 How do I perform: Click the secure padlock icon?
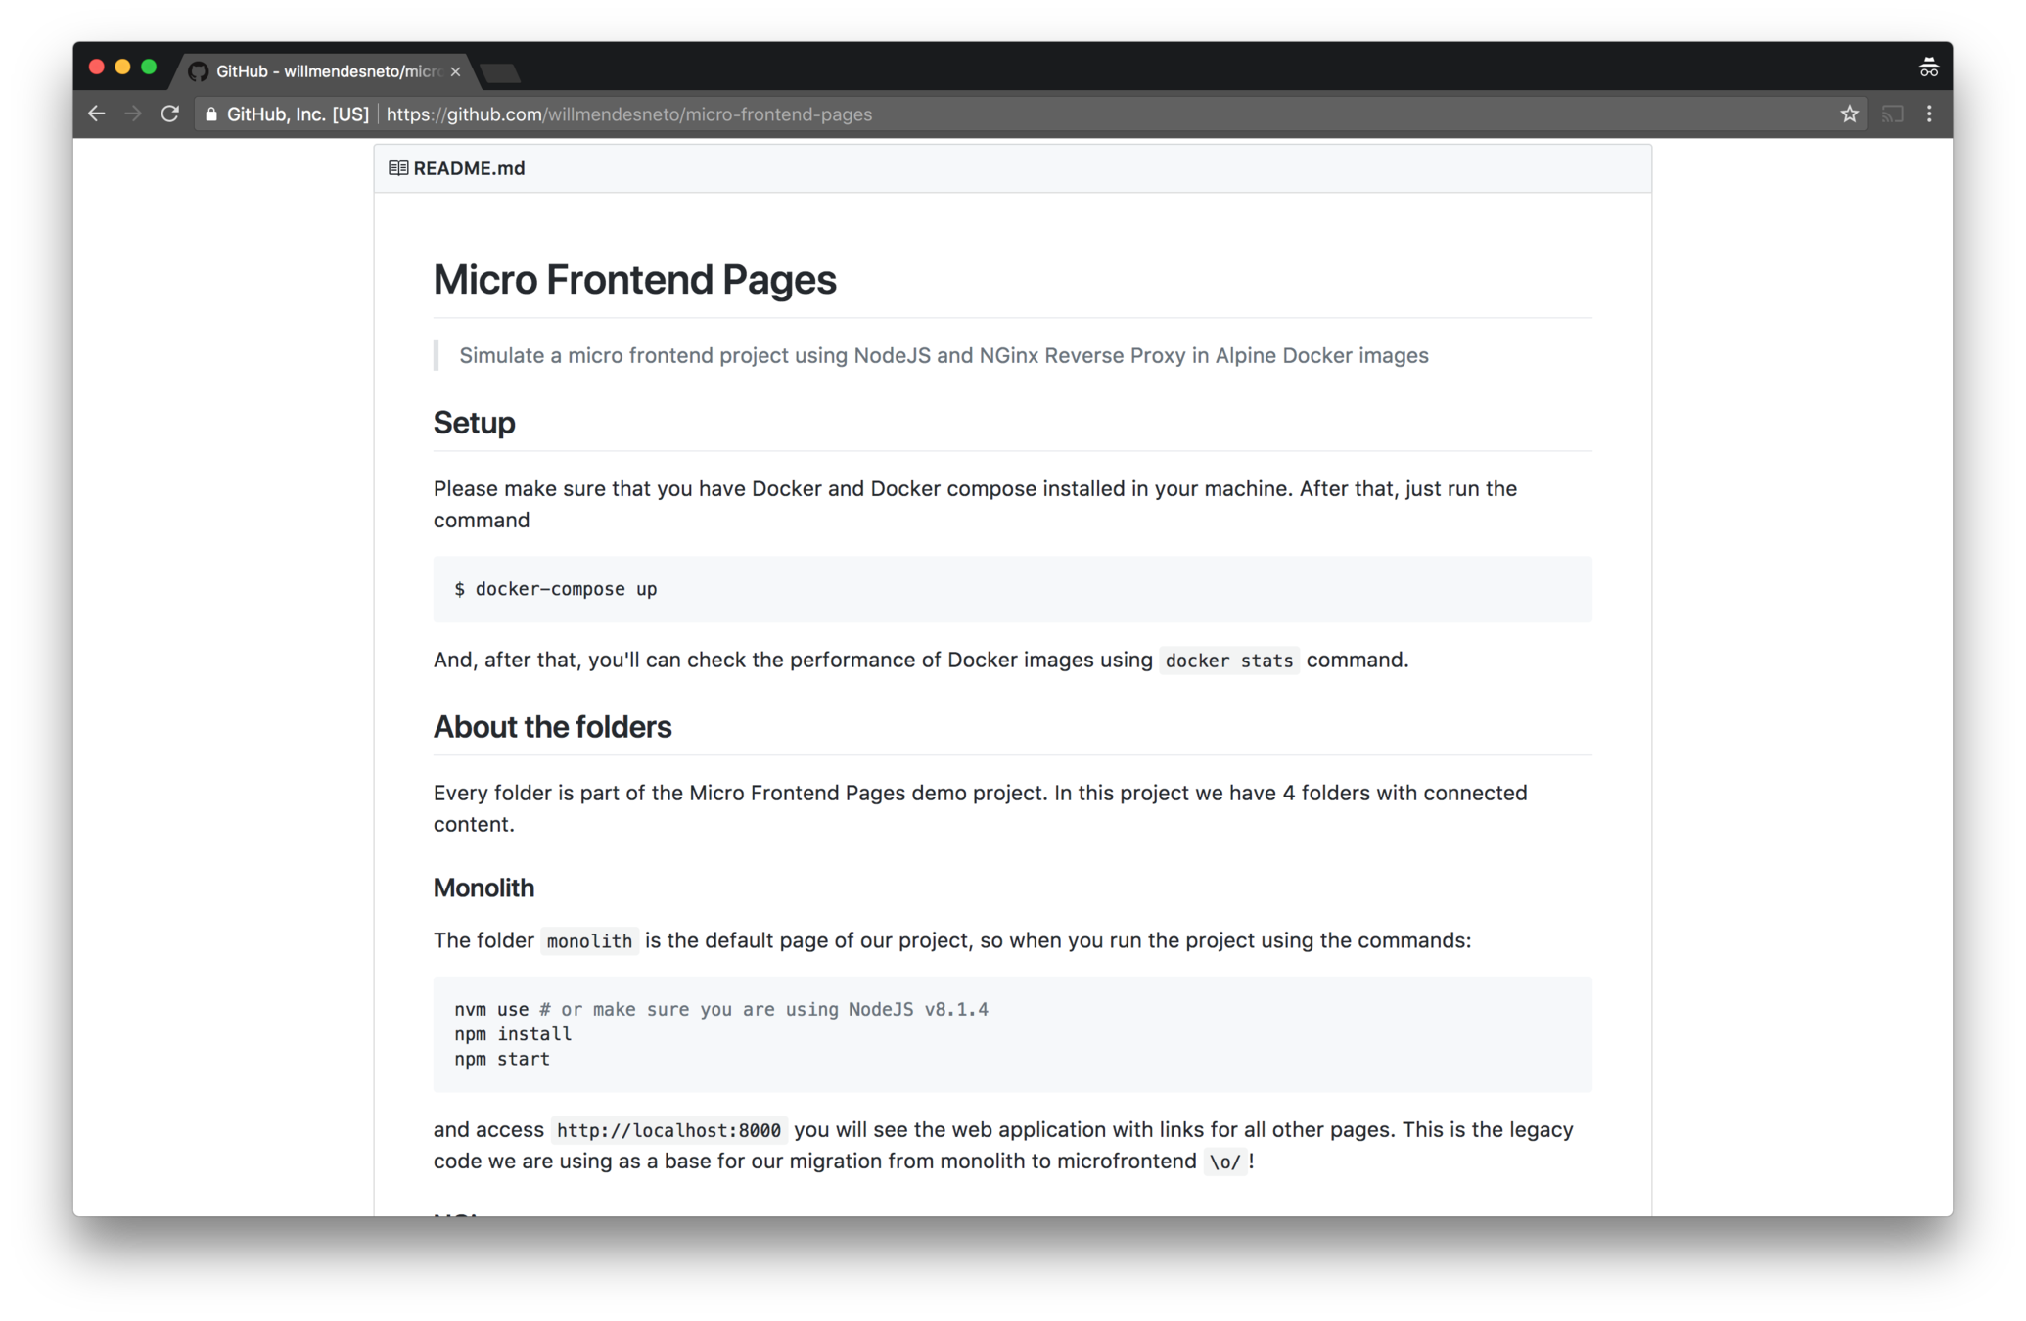(x=211, y=114)
